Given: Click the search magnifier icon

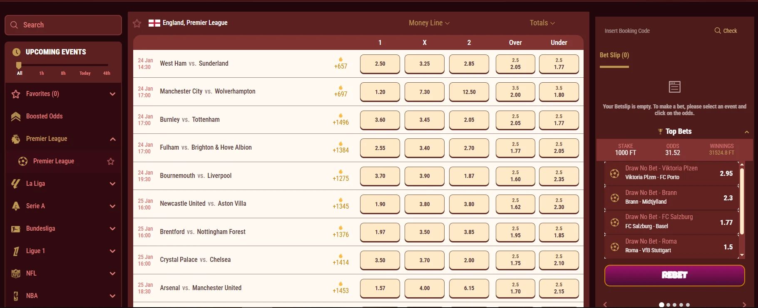Looking at the screenshot, I should [x=14, y=25].
